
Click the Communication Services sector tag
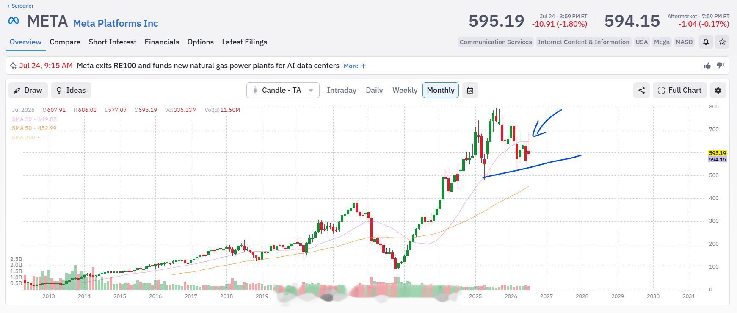496,42
